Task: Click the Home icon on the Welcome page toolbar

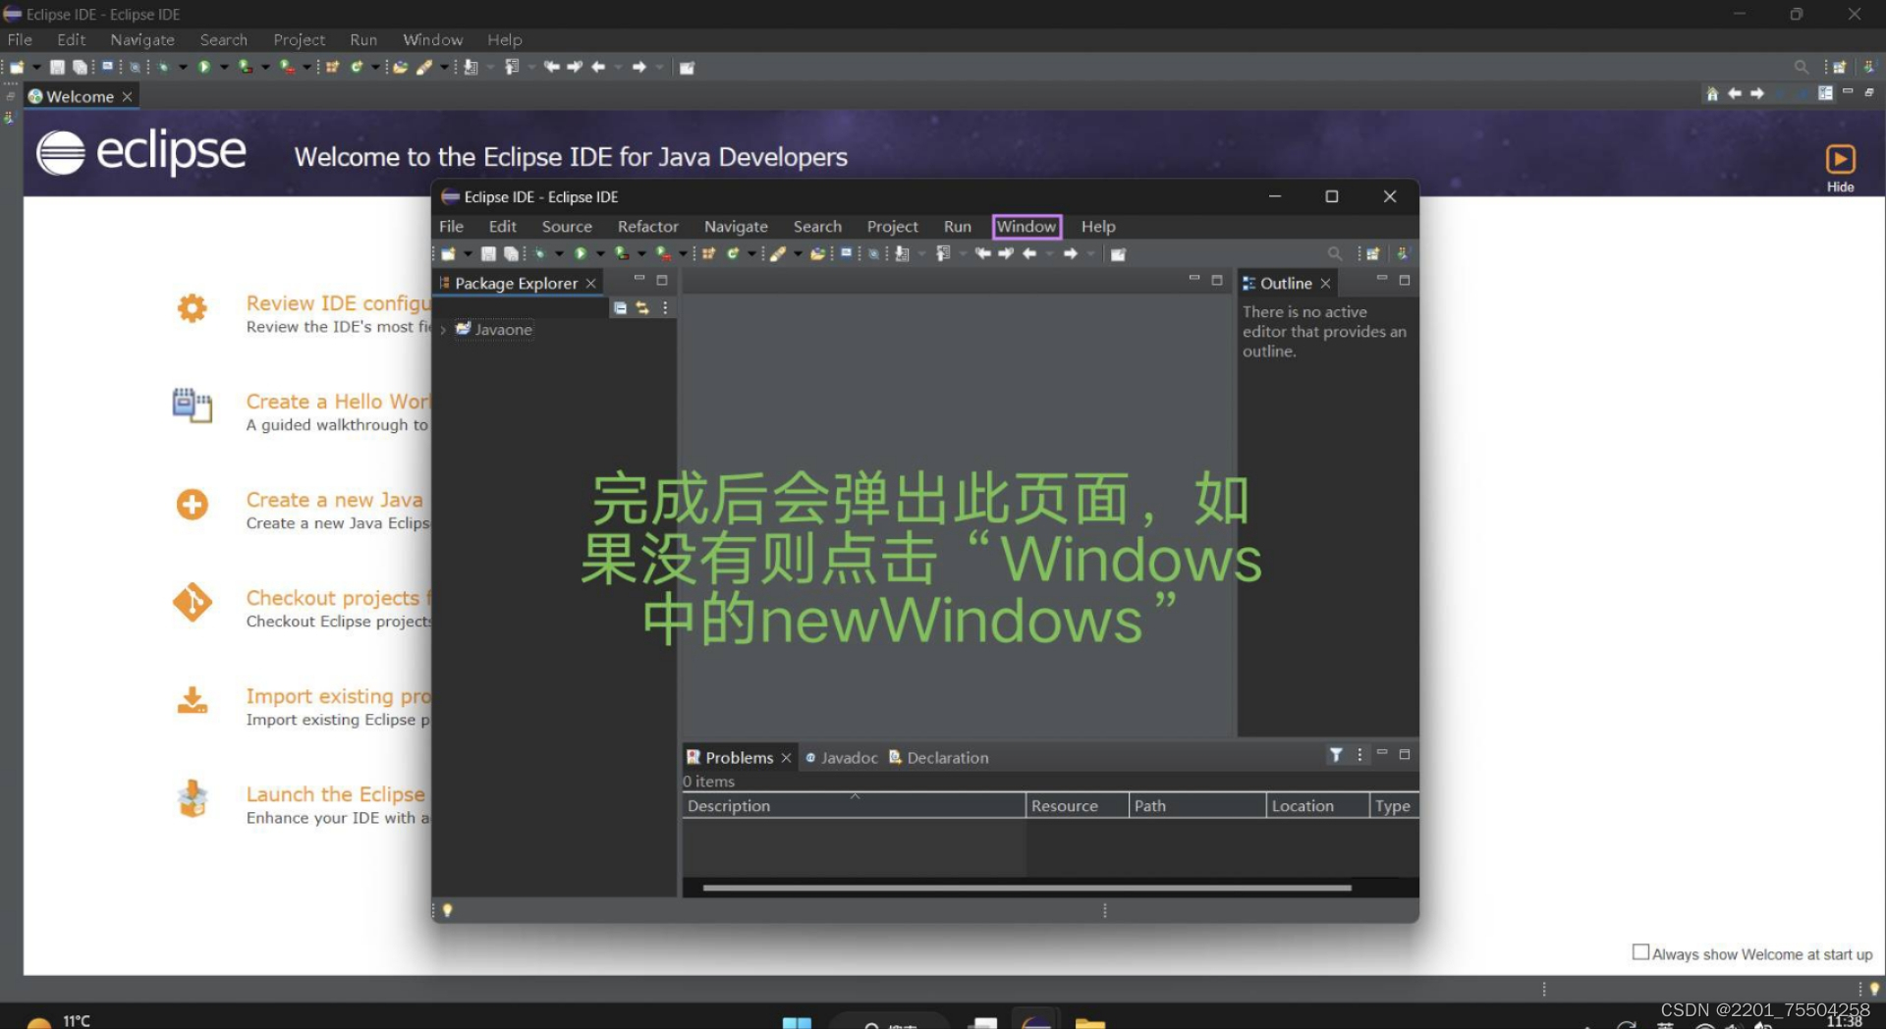Action: pos(1712,94)
